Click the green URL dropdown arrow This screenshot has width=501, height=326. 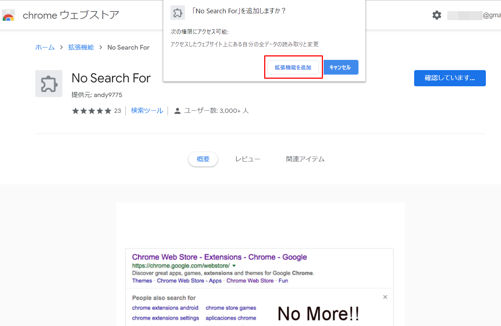click(x=234, y=266)
